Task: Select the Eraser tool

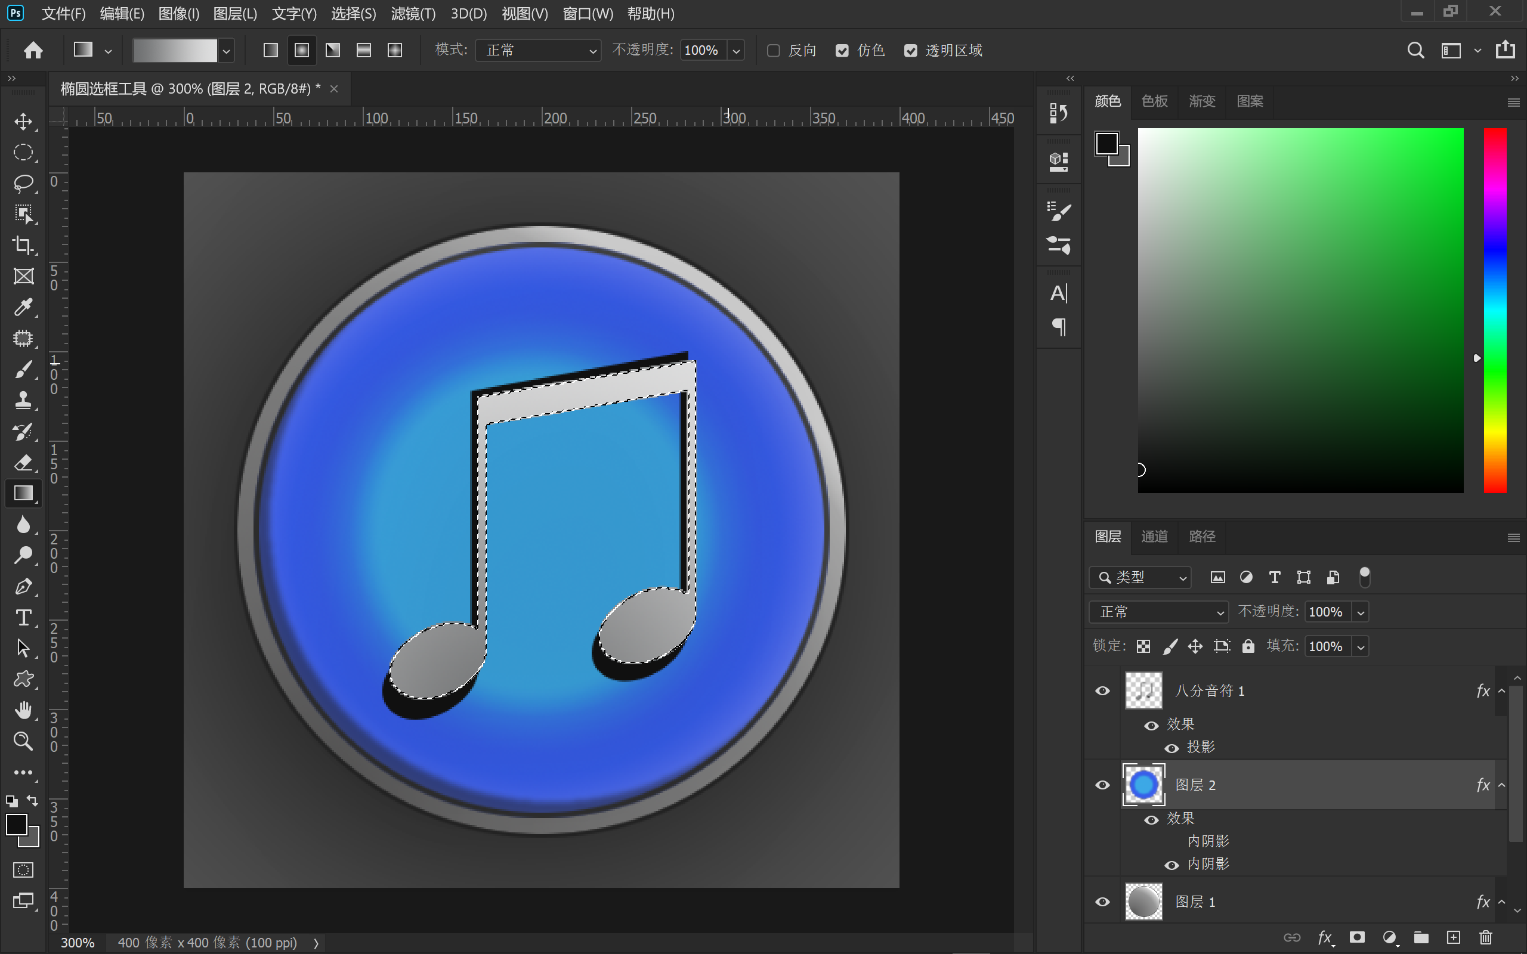Action: click(23, 463)
